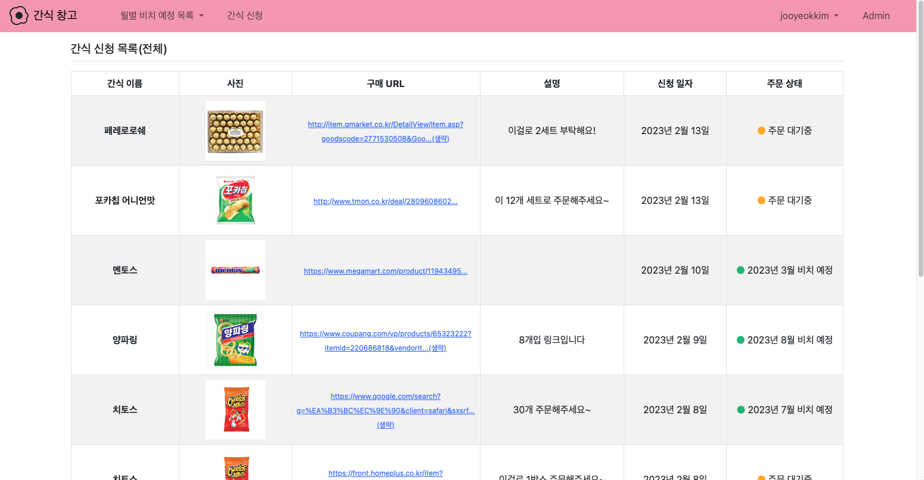
Task: Open the 양파링 coupang purchase URL
Action: (x=386, y=341)
